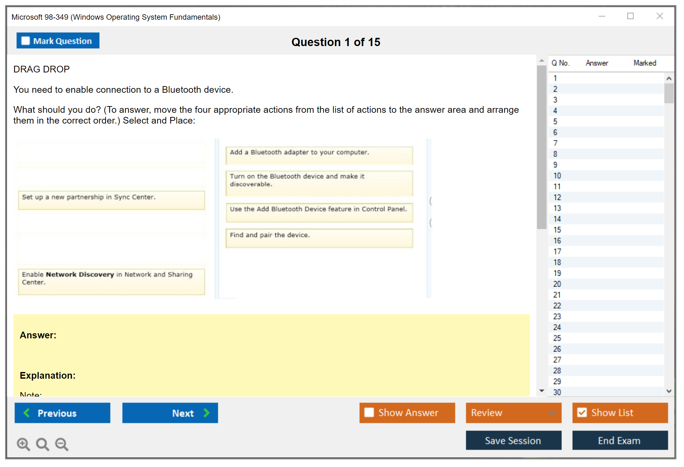Click the green left arrow on Previous
Screen dimensions: 684x467
coord(27,413)
